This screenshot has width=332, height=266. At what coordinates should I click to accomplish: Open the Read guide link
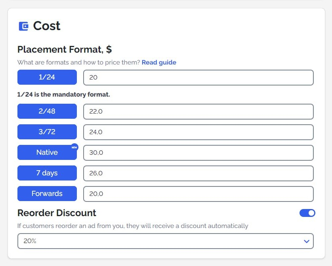click(x=159, y=63)
